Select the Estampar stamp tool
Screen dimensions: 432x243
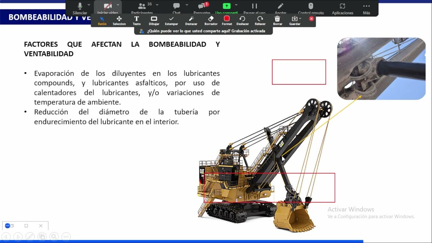pyautogui.click(x=171, y=21)
